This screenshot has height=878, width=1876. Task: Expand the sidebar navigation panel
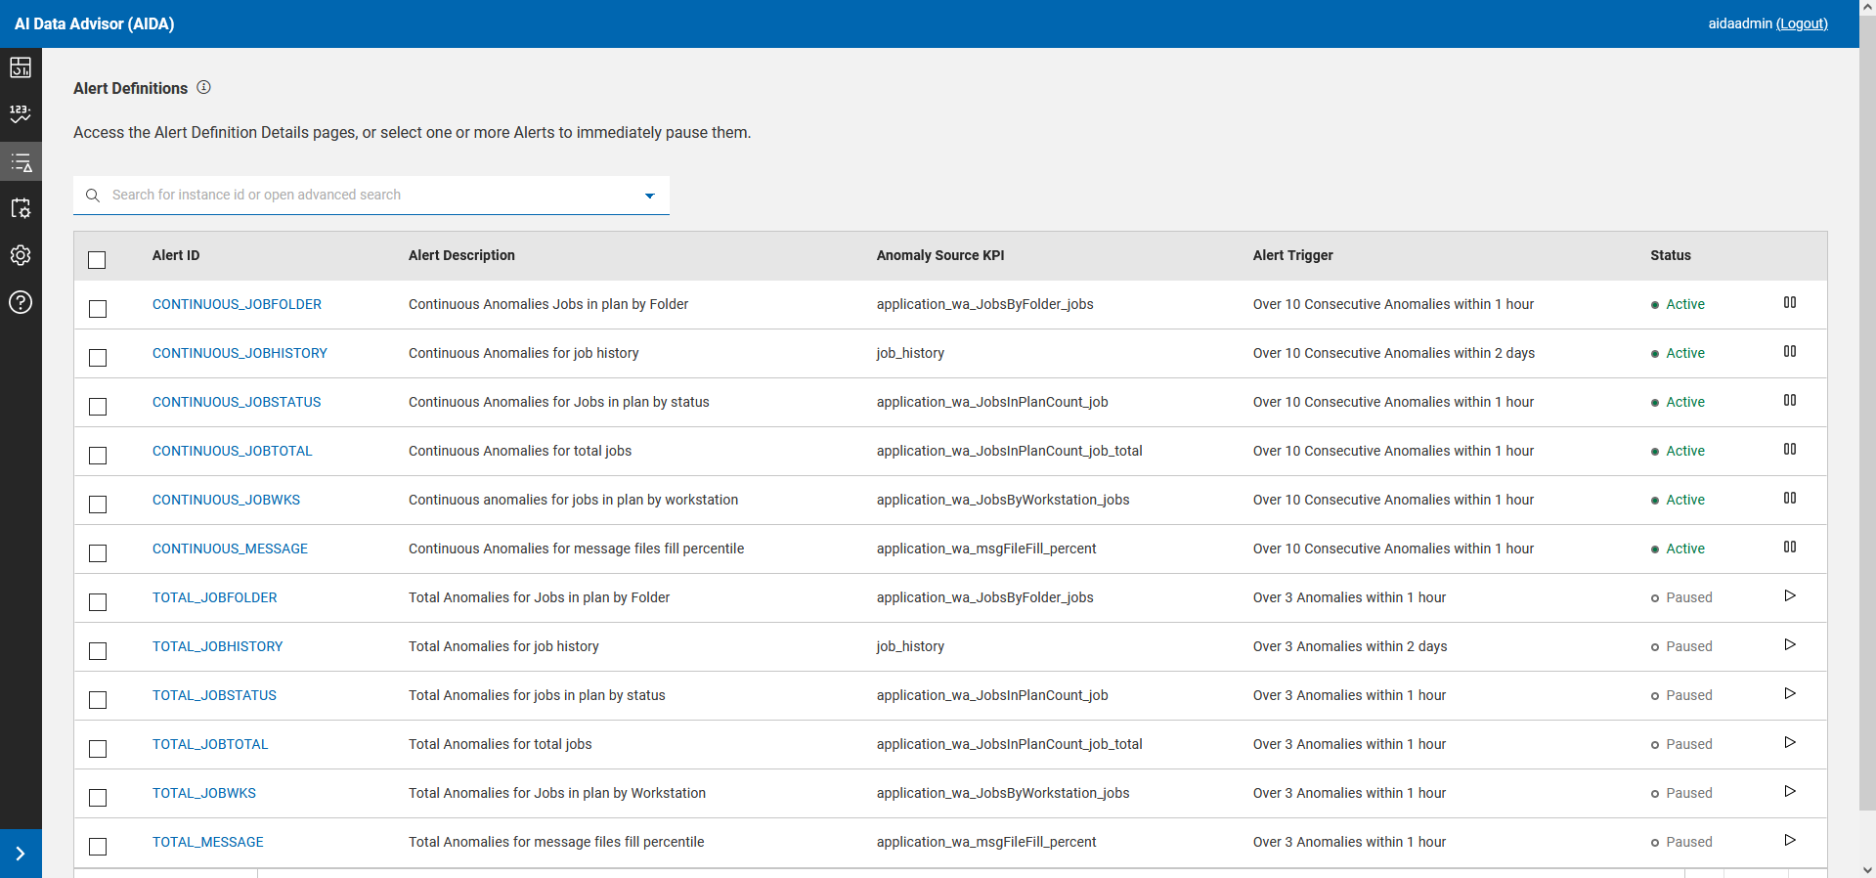click(x=21, y=854)
